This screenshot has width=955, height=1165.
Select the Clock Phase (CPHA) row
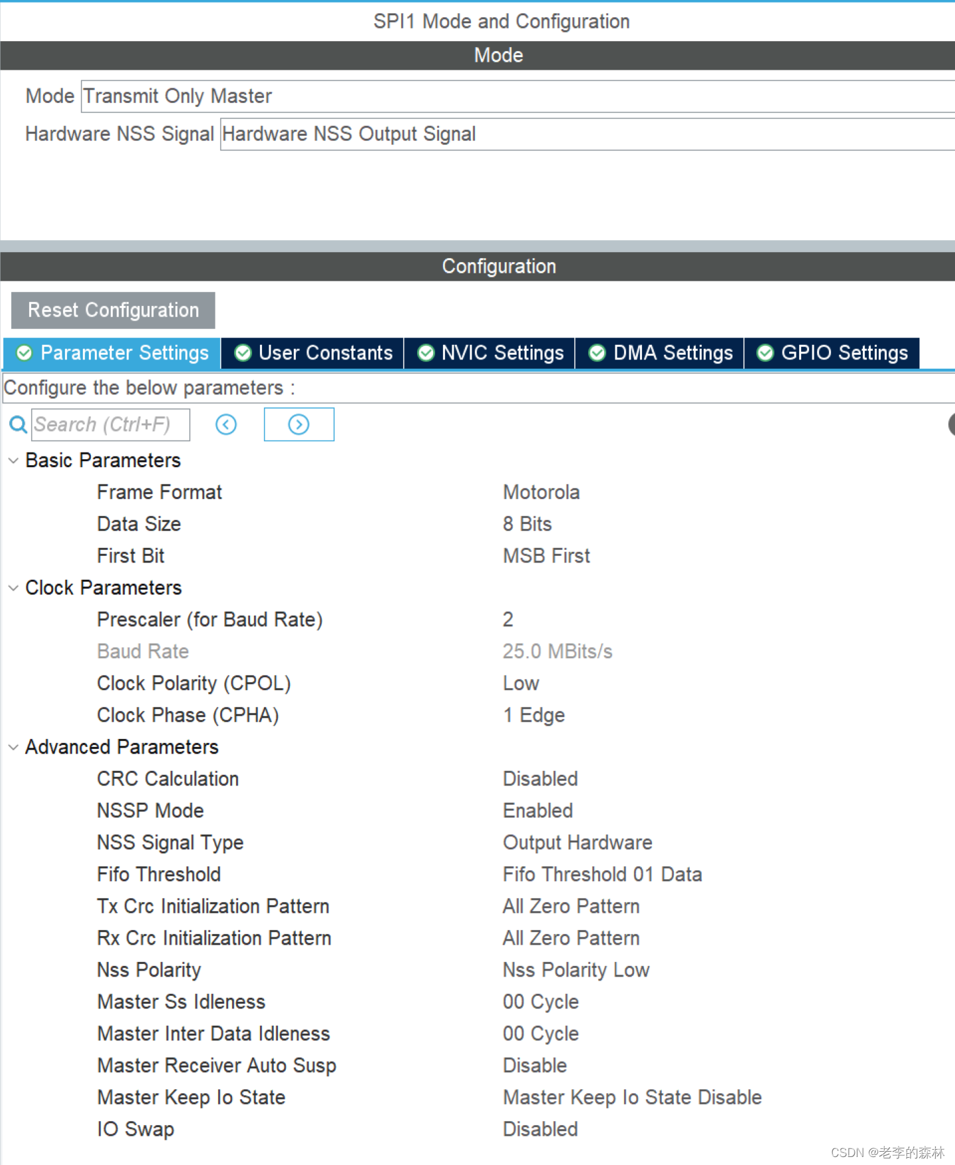point(188,715)
